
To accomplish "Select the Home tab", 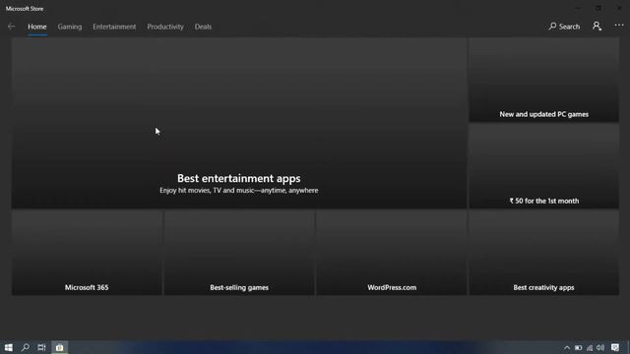I will click(37, 27).
